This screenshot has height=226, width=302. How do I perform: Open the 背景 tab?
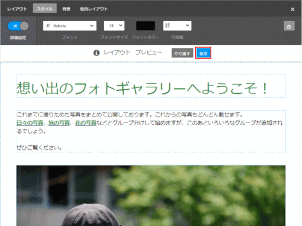tap(66, 9)
